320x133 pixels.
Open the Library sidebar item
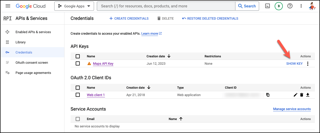point(32,42)
